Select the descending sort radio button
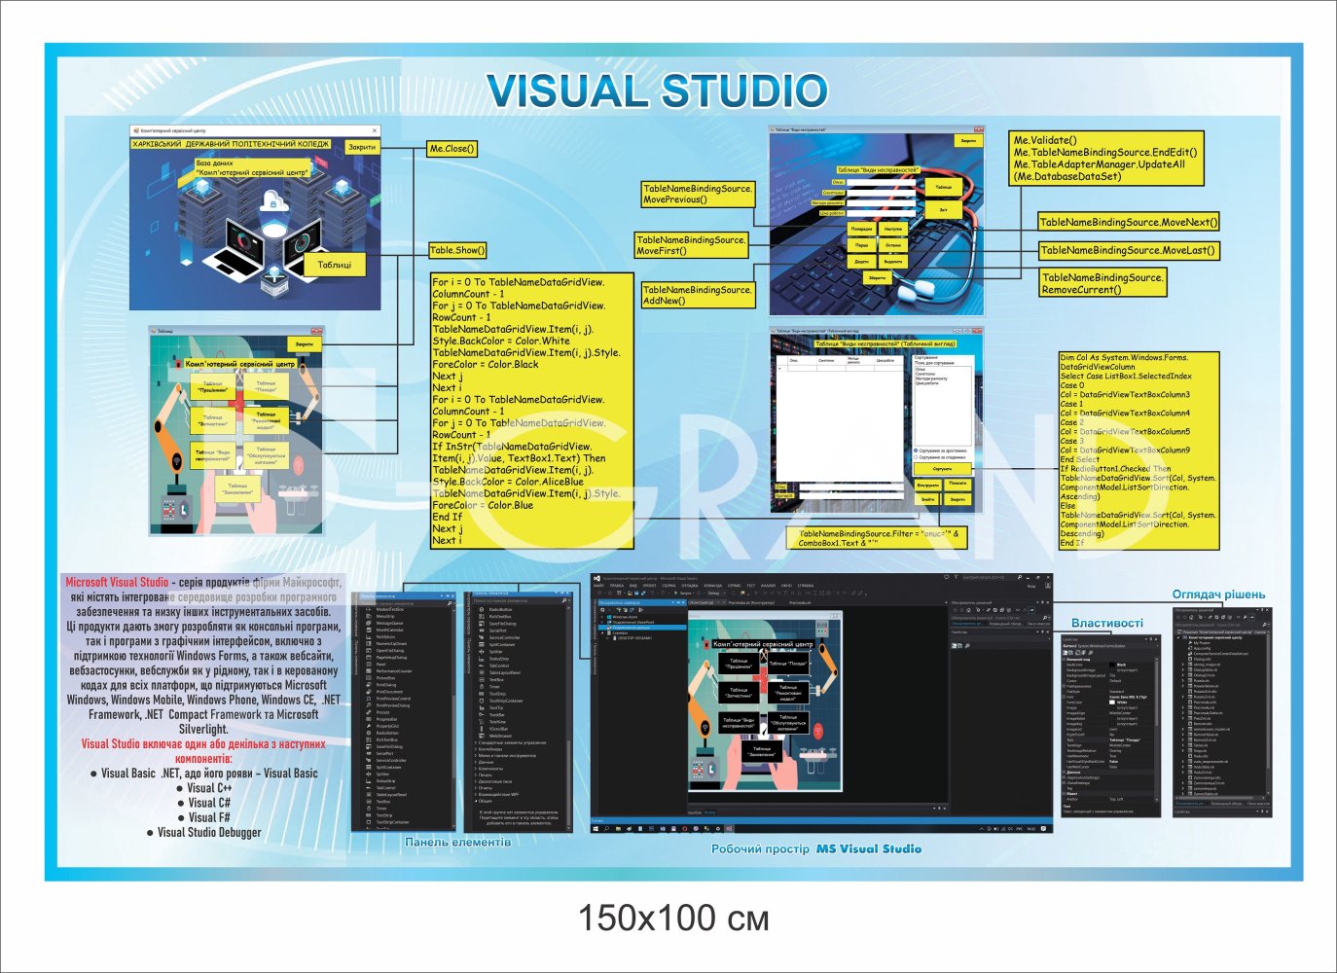The image size is (1337, 973). pos(916,458)
